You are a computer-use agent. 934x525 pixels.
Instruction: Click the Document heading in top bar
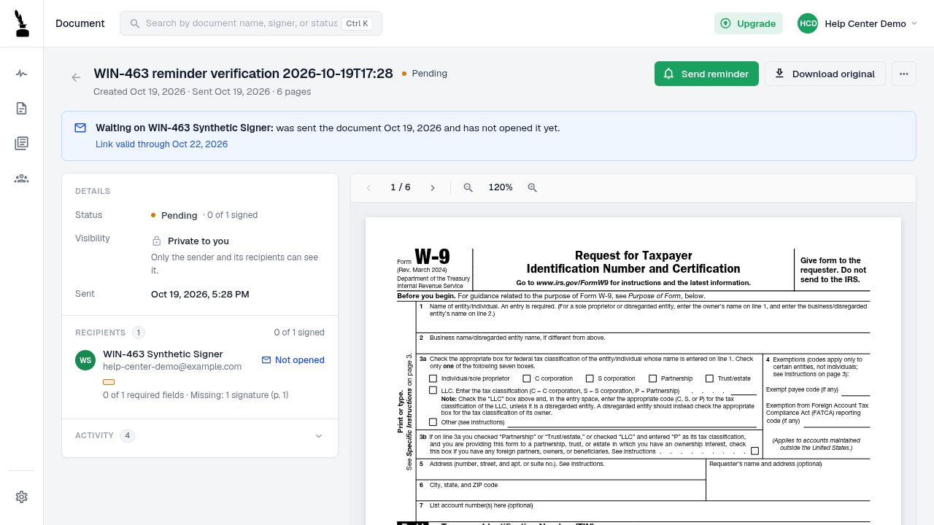80,23
